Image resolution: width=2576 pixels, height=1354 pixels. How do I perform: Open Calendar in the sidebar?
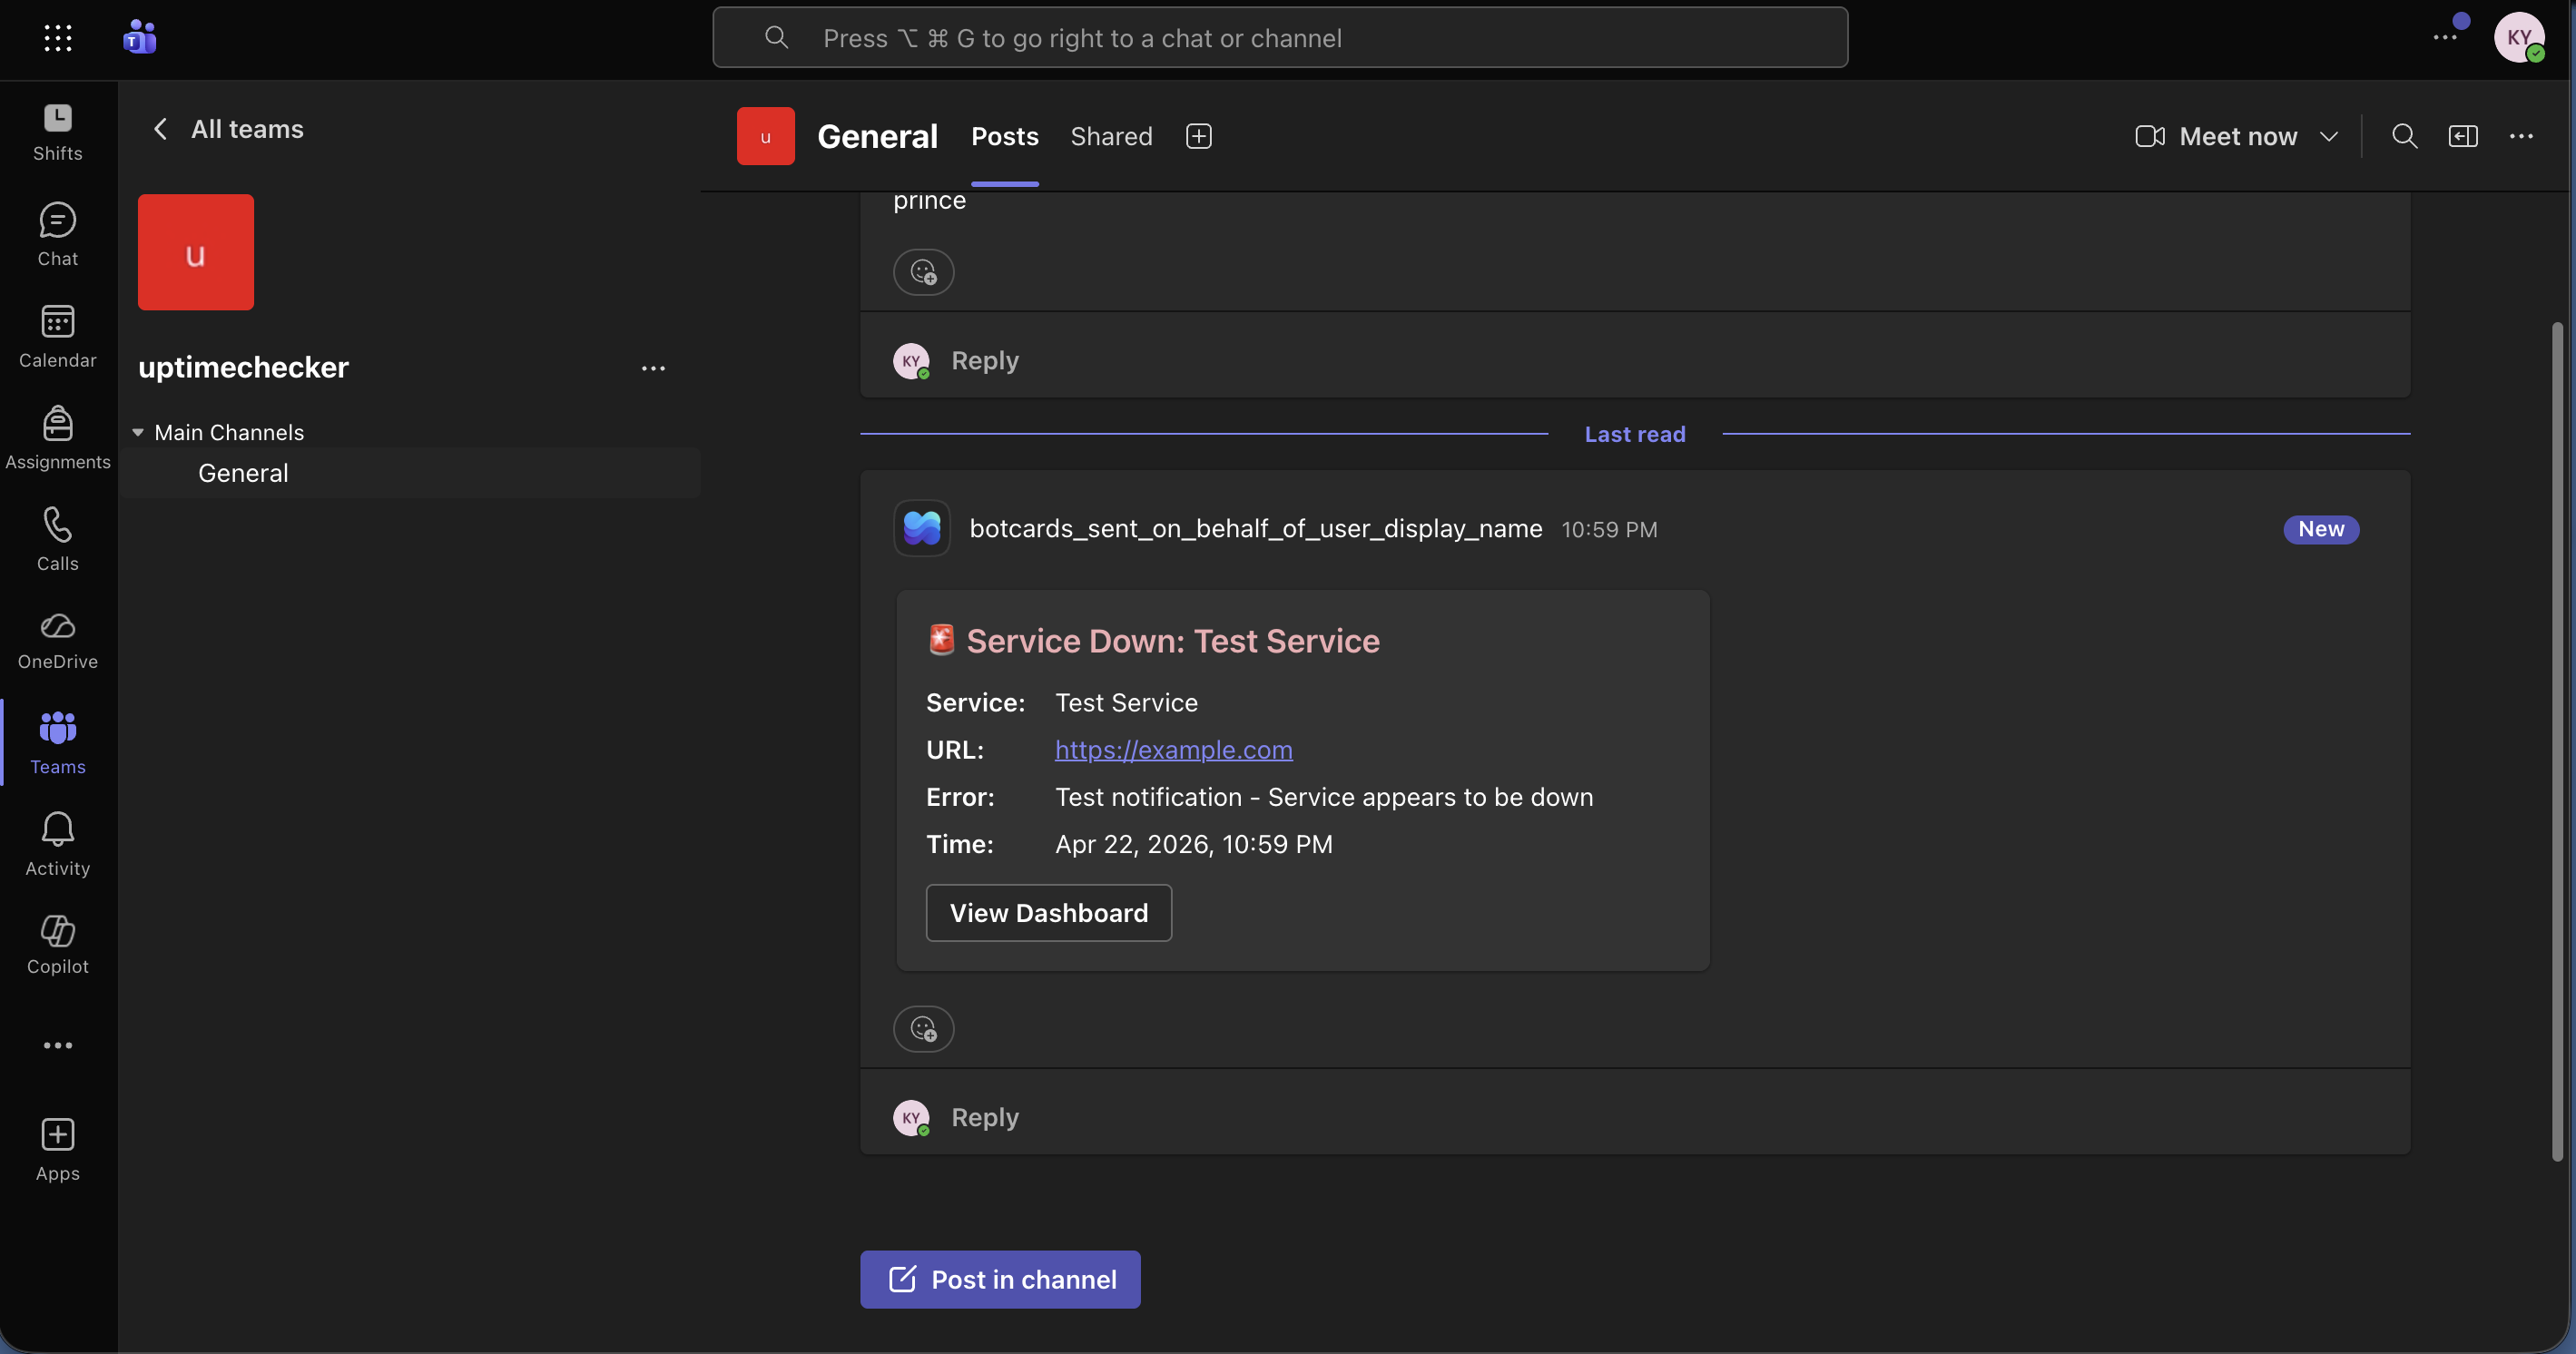click(x=58, y=337)
